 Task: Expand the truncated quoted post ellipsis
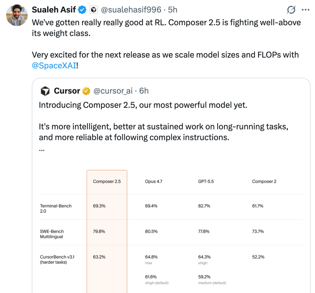(42, 150)
